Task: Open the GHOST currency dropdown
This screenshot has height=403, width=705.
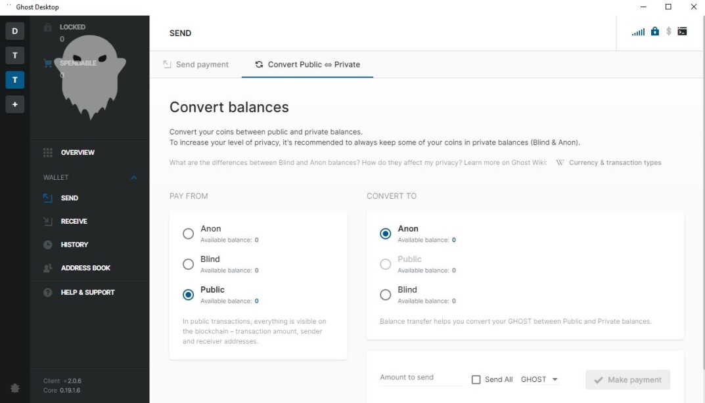Action: tap(539, 379)
